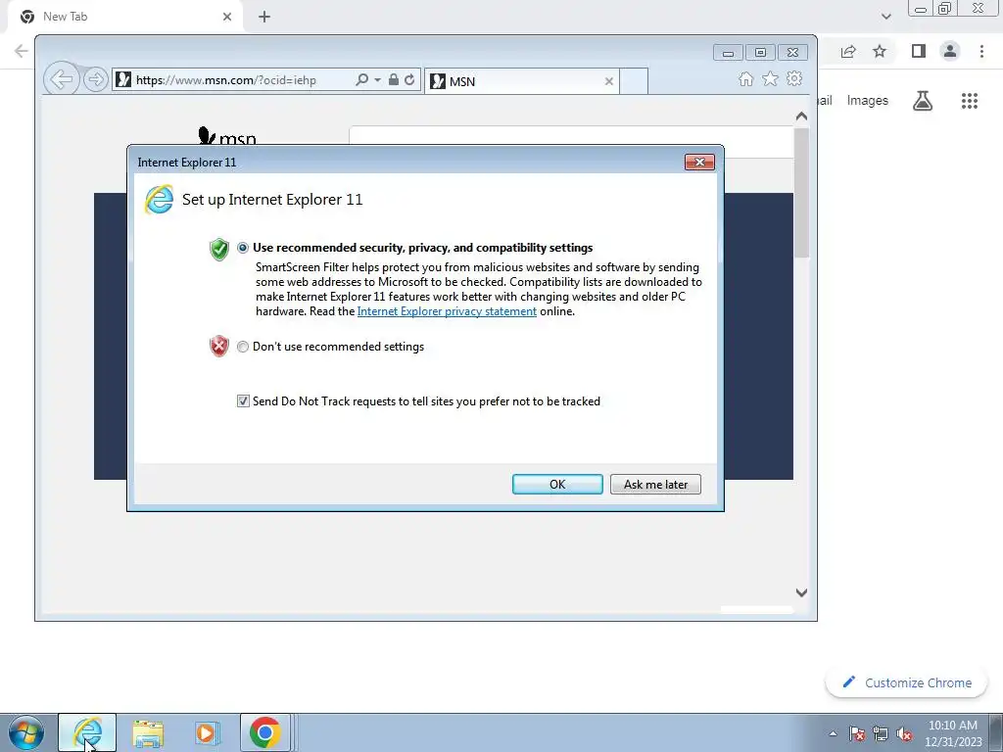This screenshot has height=752, width=1003.
Task: Click the network tray icon
Action: pos(881,733)
